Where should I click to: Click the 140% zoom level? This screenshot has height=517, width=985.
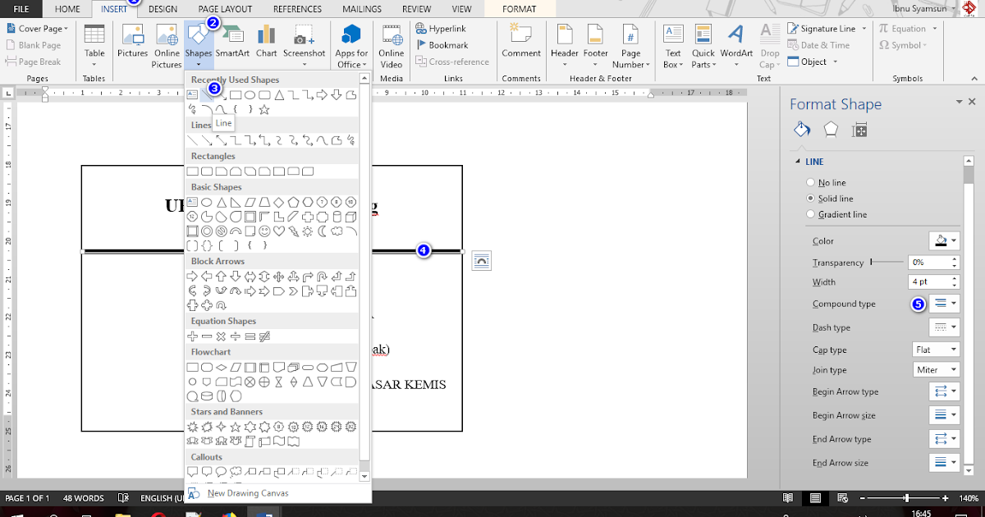[969, 498]
